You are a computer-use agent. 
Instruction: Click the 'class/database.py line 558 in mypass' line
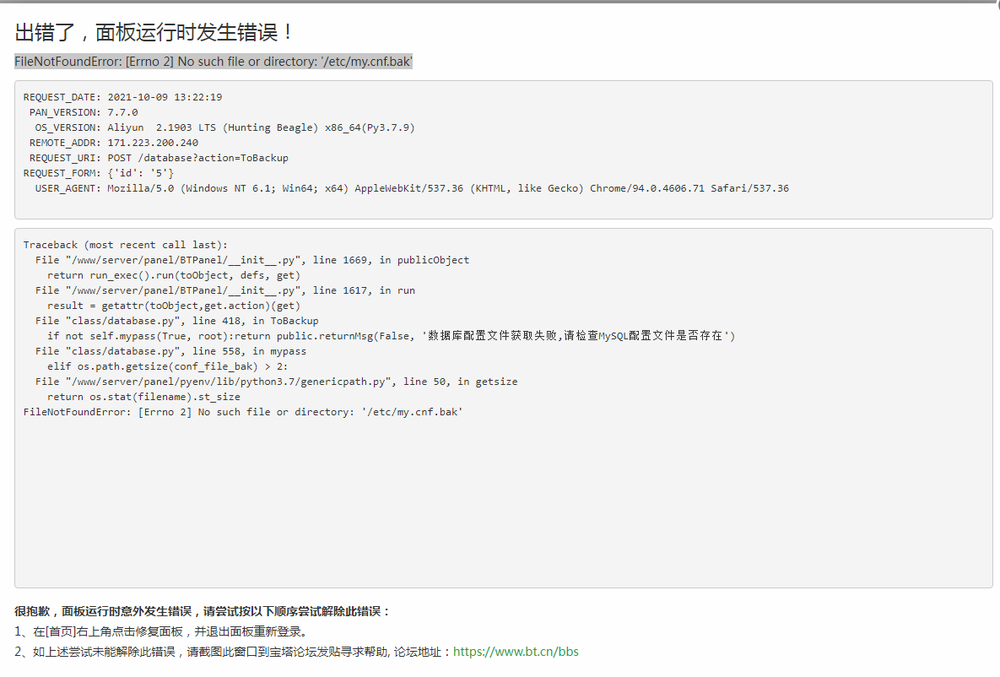click(x=170, y=351)
